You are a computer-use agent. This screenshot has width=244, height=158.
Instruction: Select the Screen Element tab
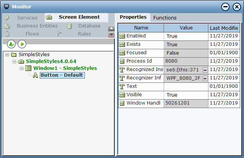pyautogui.click(x=76, y=17)
